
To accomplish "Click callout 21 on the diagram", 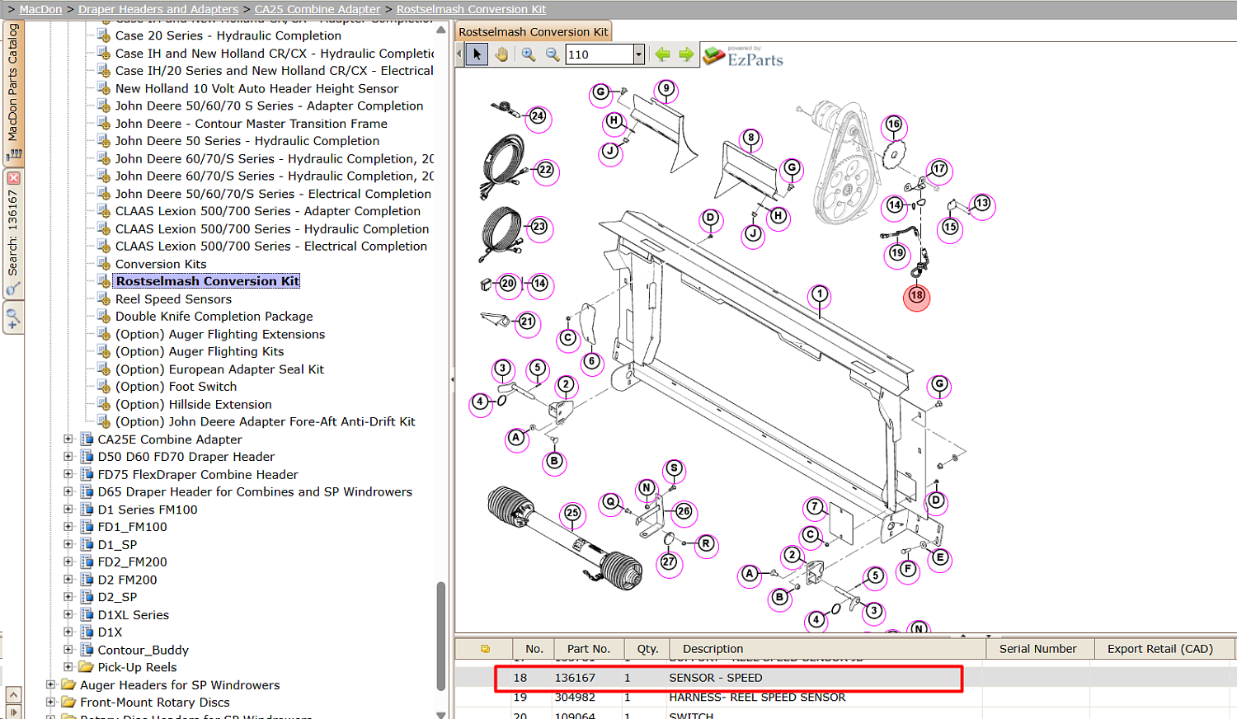I will pos(527,322).
